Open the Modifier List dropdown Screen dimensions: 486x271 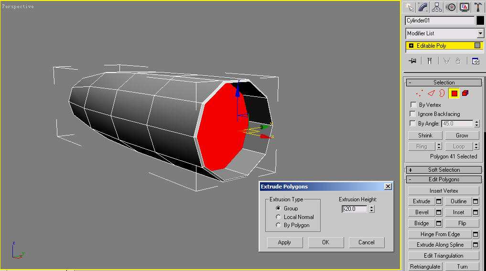[480, 33]
